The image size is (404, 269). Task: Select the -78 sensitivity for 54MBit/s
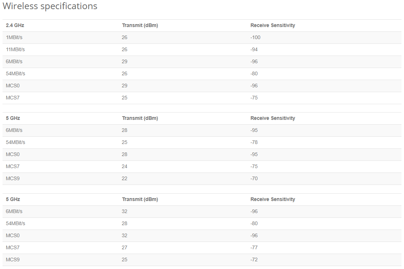click(x=254, y=142)
